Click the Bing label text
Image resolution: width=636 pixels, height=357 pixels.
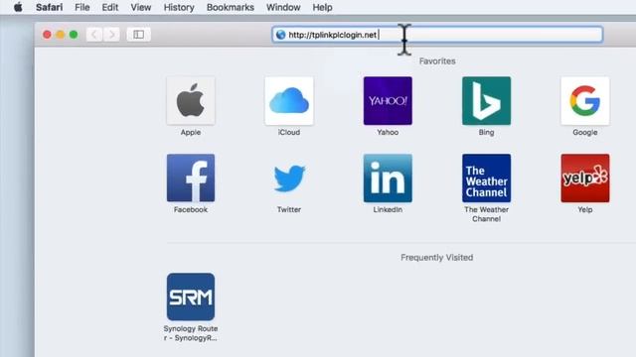click(486, 132)
